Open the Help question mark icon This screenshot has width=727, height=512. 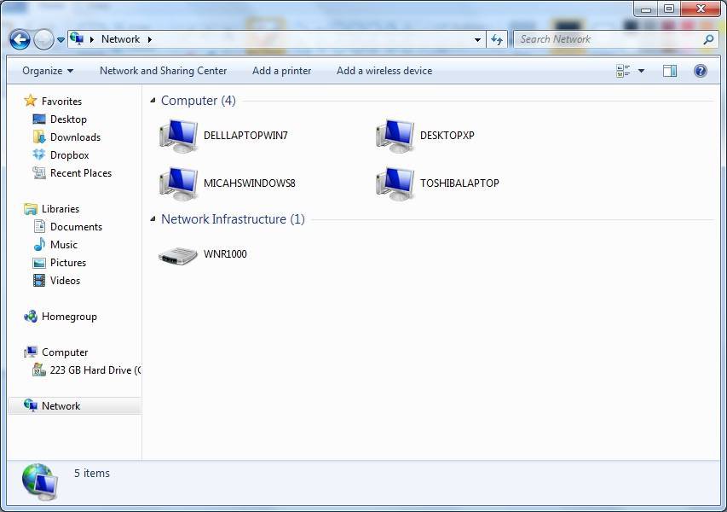click(701, 71)
